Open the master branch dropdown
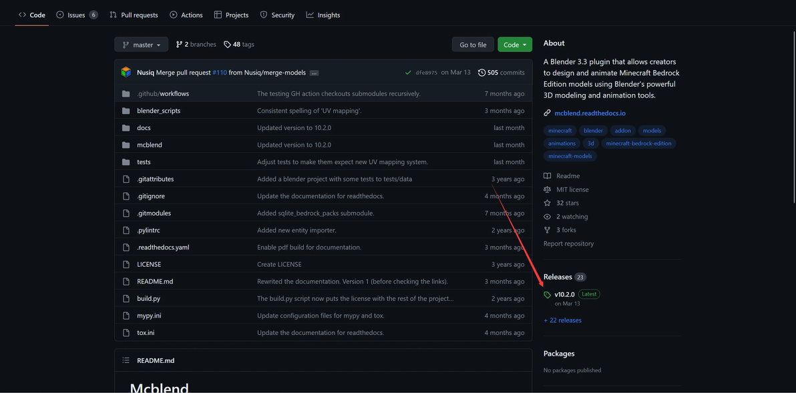 (142, 45)
